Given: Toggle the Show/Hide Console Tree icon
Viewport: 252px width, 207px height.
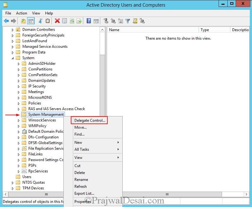Looking at the screenshot, I should [31, 21].
